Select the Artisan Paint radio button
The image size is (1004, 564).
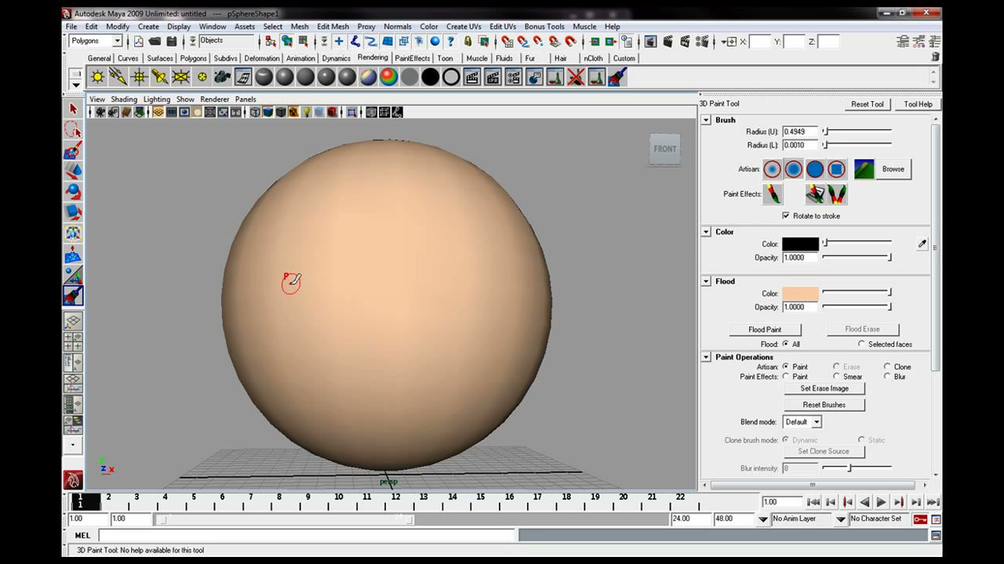pos(785,367)
